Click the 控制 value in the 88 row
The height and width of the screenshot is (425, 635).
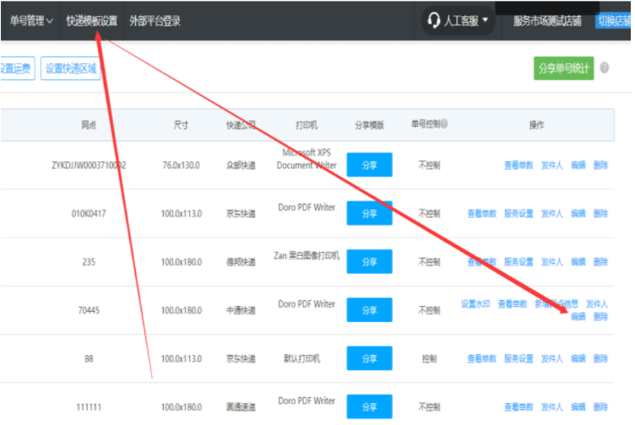coord(429,358)
